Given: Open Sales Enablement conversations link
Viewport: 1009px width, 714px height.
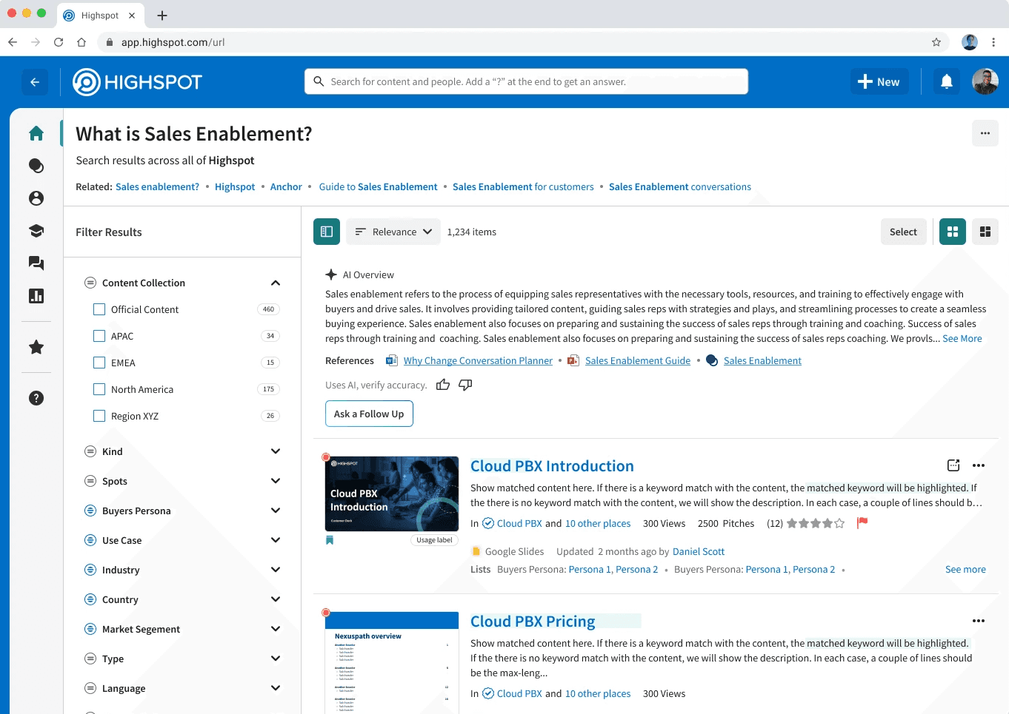Looking at the screenshot, I should coord(680,187).
